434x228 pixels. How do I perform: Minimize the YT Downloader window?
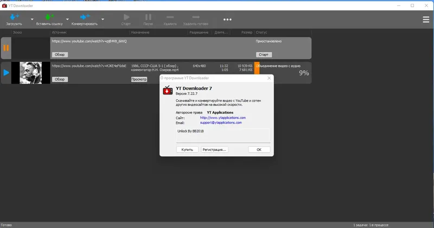point(399,5)
